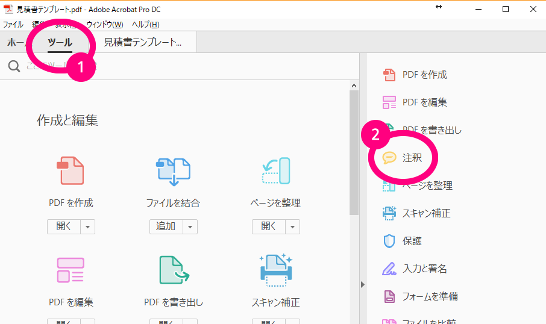Viewport: 546px width, 324px height.
Task: Select ページを整理 label in the right pane
Action: click(427, 185)
